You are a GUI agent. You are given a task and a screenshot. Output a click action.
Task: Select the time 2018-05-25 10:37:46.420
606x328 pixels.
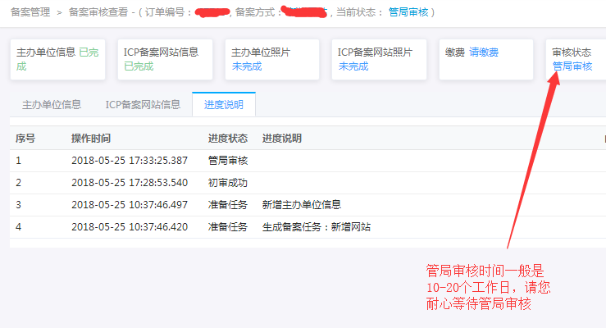pos(130,227)
